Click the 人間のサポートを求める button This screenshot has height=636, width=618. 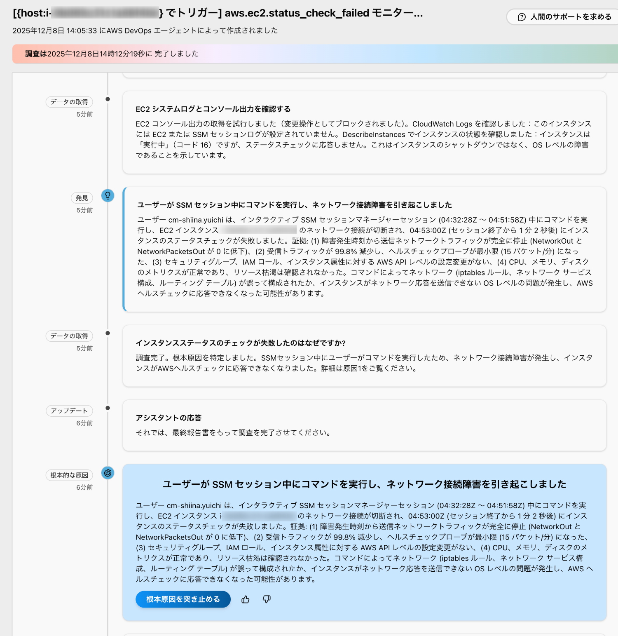[x=563, y=17]
